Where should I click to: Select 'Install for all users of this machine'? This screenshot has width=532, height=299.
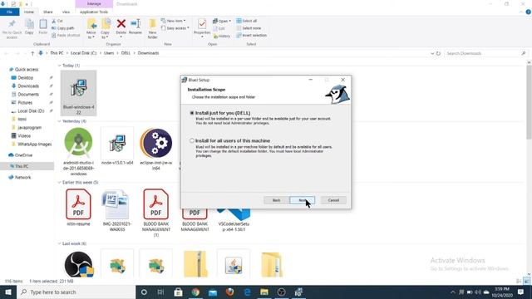coord(192,140)
